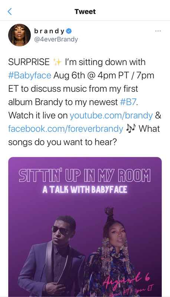Follow the facebook.com/foreverbrandy link
The height and width of the screenshot is (297, 170).
point(66,129)
